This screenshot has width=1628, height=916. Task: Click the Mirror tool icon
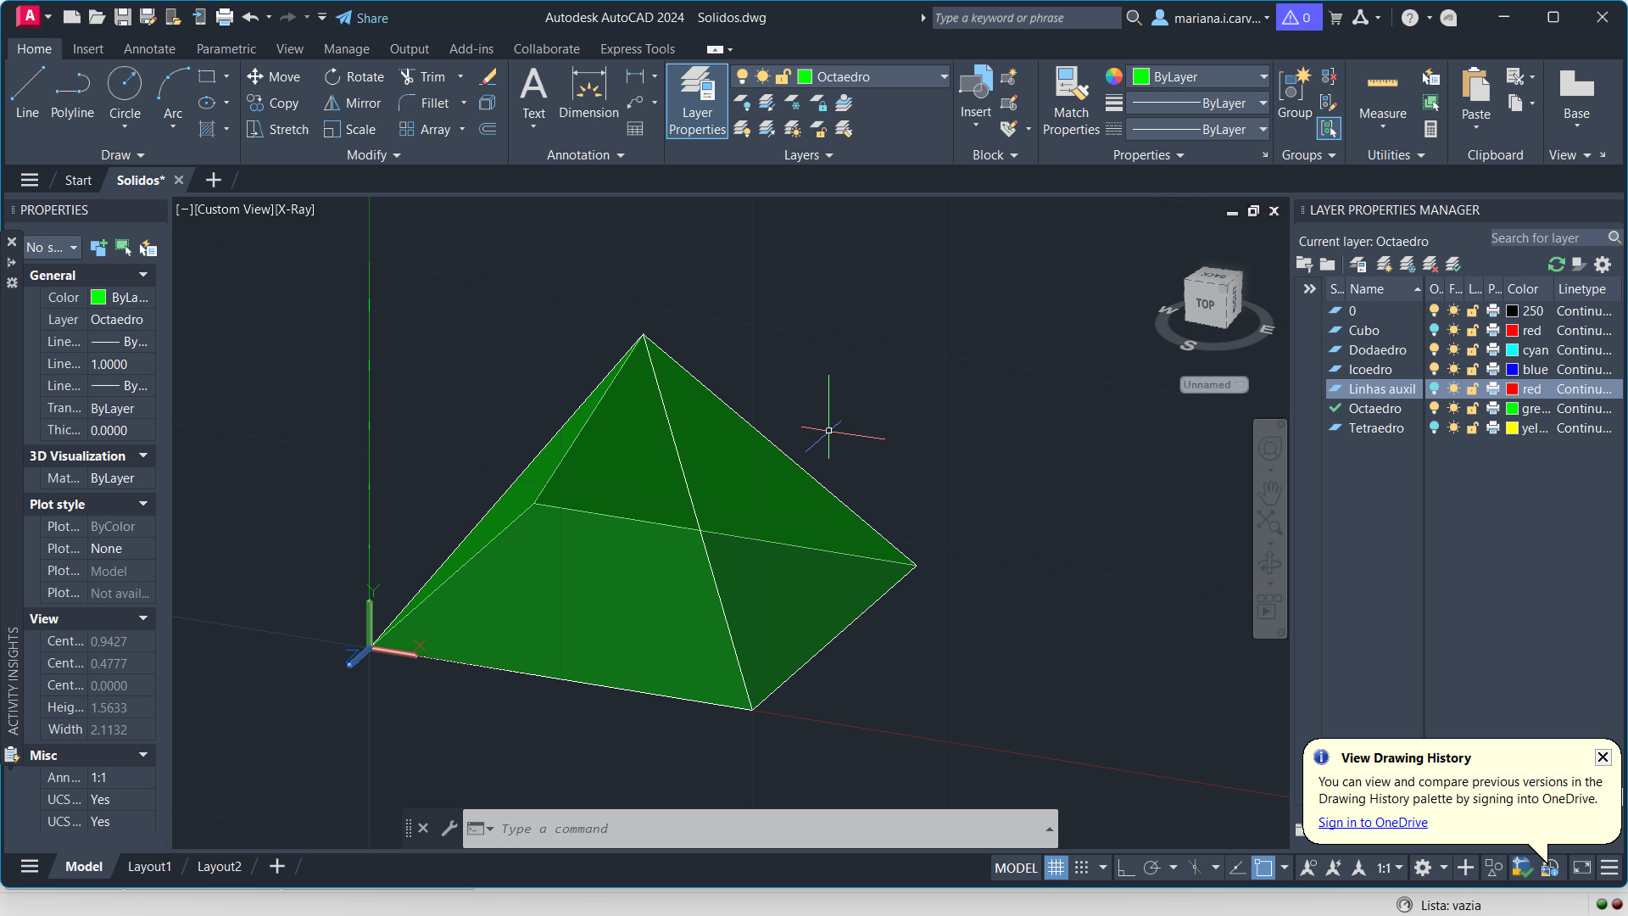pos(332,103)
